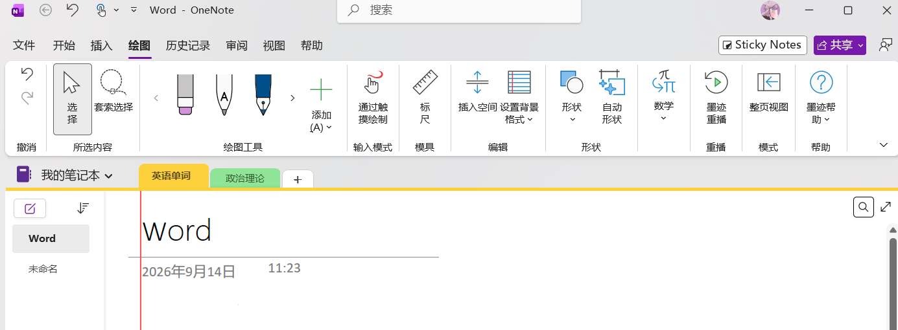The height and width of the screenshot is (330, 898).
Task: Toggle the 标尺 ruler tool
Action: (425, 97)
